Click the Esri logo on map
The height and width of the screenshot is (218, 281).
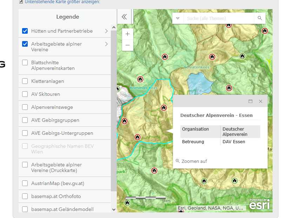[x=259, y=204]
